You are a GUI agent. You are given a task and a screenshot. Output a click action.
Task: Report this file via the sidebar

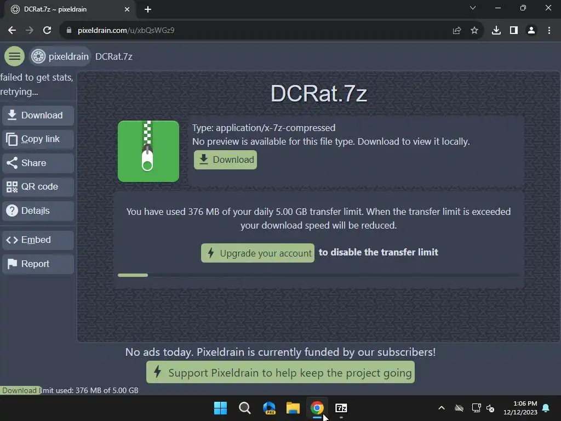(38, 264)
